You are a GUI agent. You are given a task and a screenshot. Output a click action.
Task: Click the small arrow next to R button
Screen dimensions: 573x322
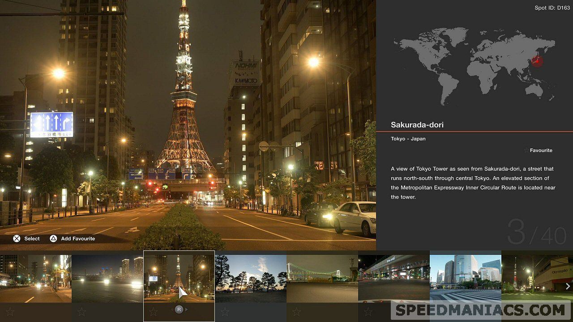point(187,309)
